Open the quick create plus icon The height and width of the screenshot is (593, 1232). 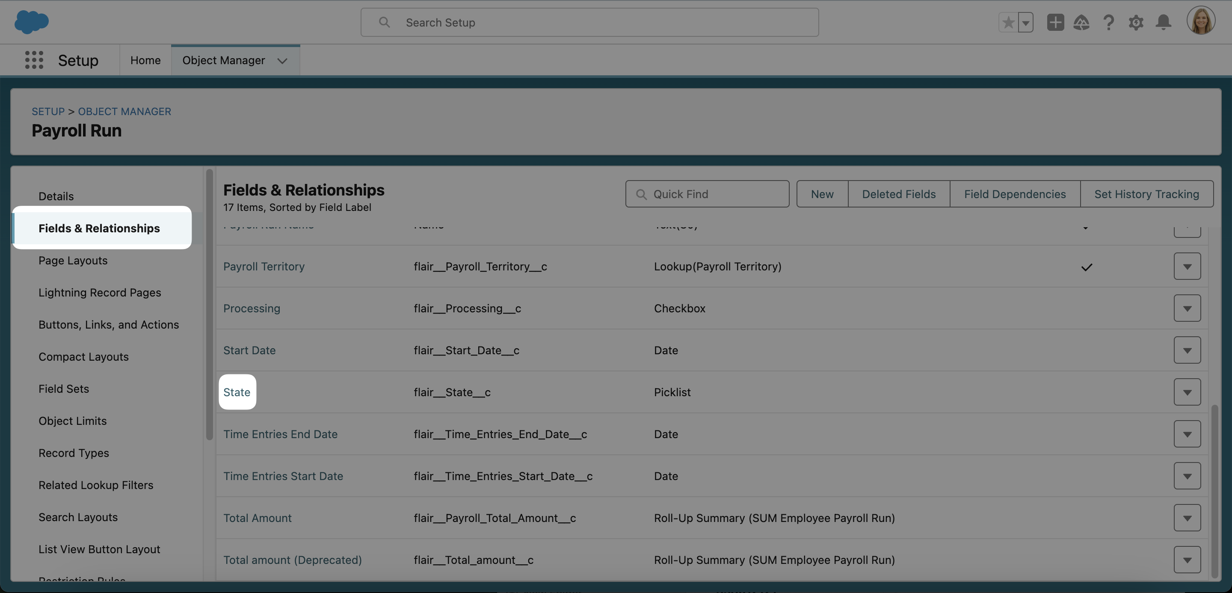(x=1055, y=22)
